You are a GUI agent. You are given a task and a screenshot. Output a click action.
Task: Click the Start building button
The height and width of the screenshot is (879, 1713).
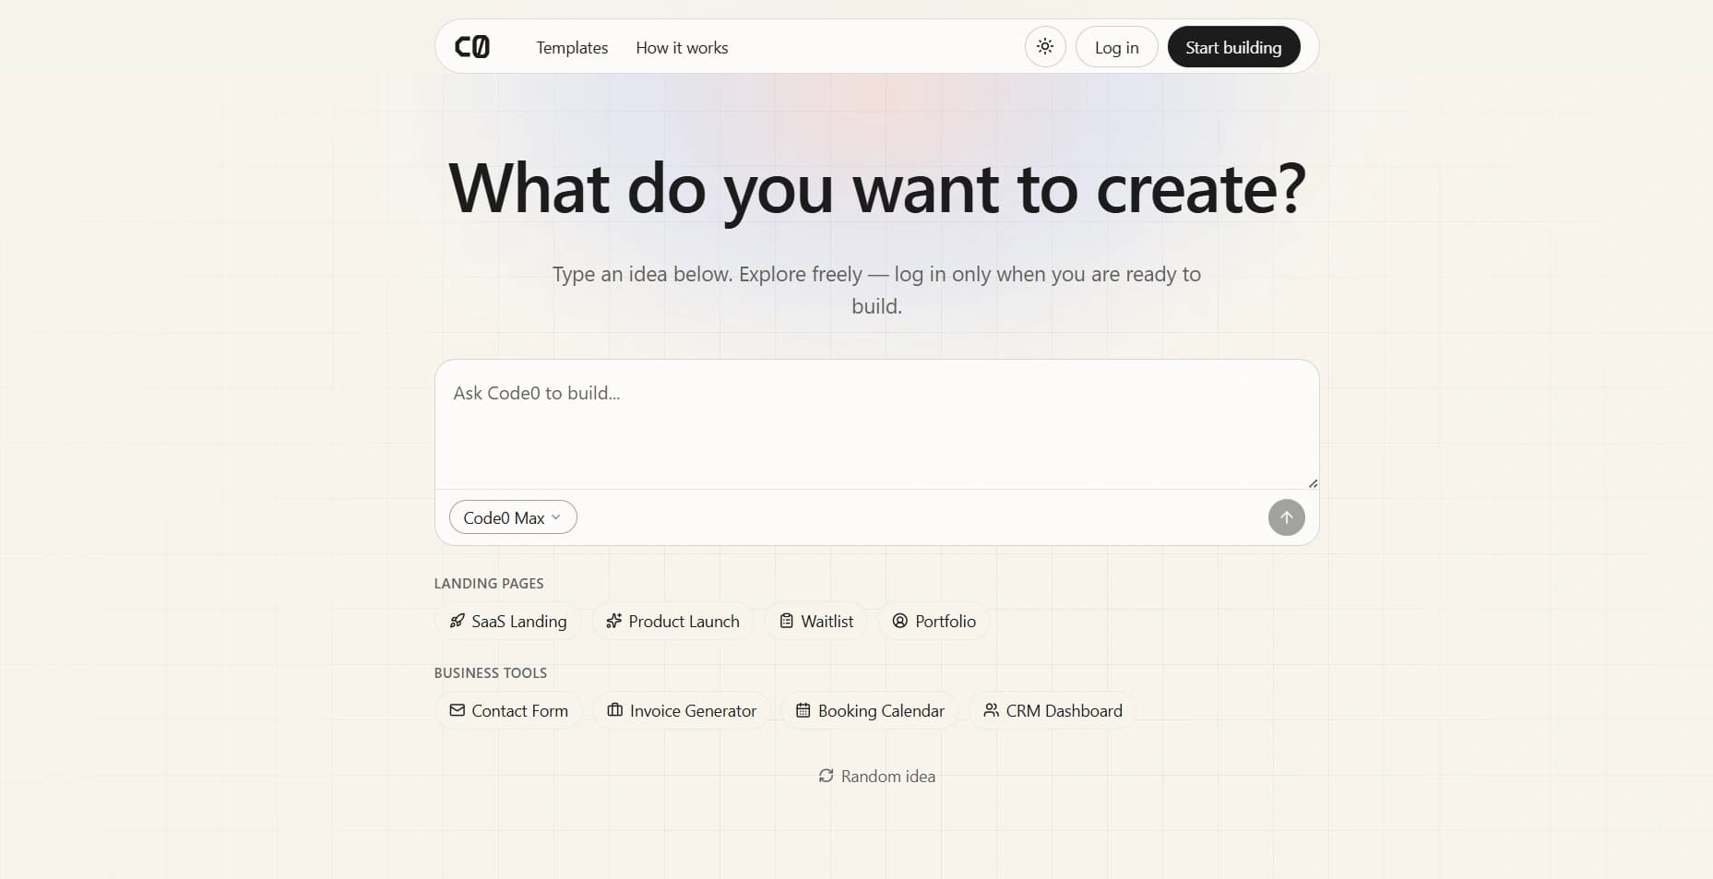pos(1233,47)
